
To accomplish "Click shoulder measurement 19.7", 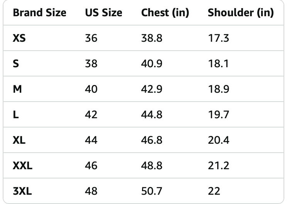I will [219, 114].
